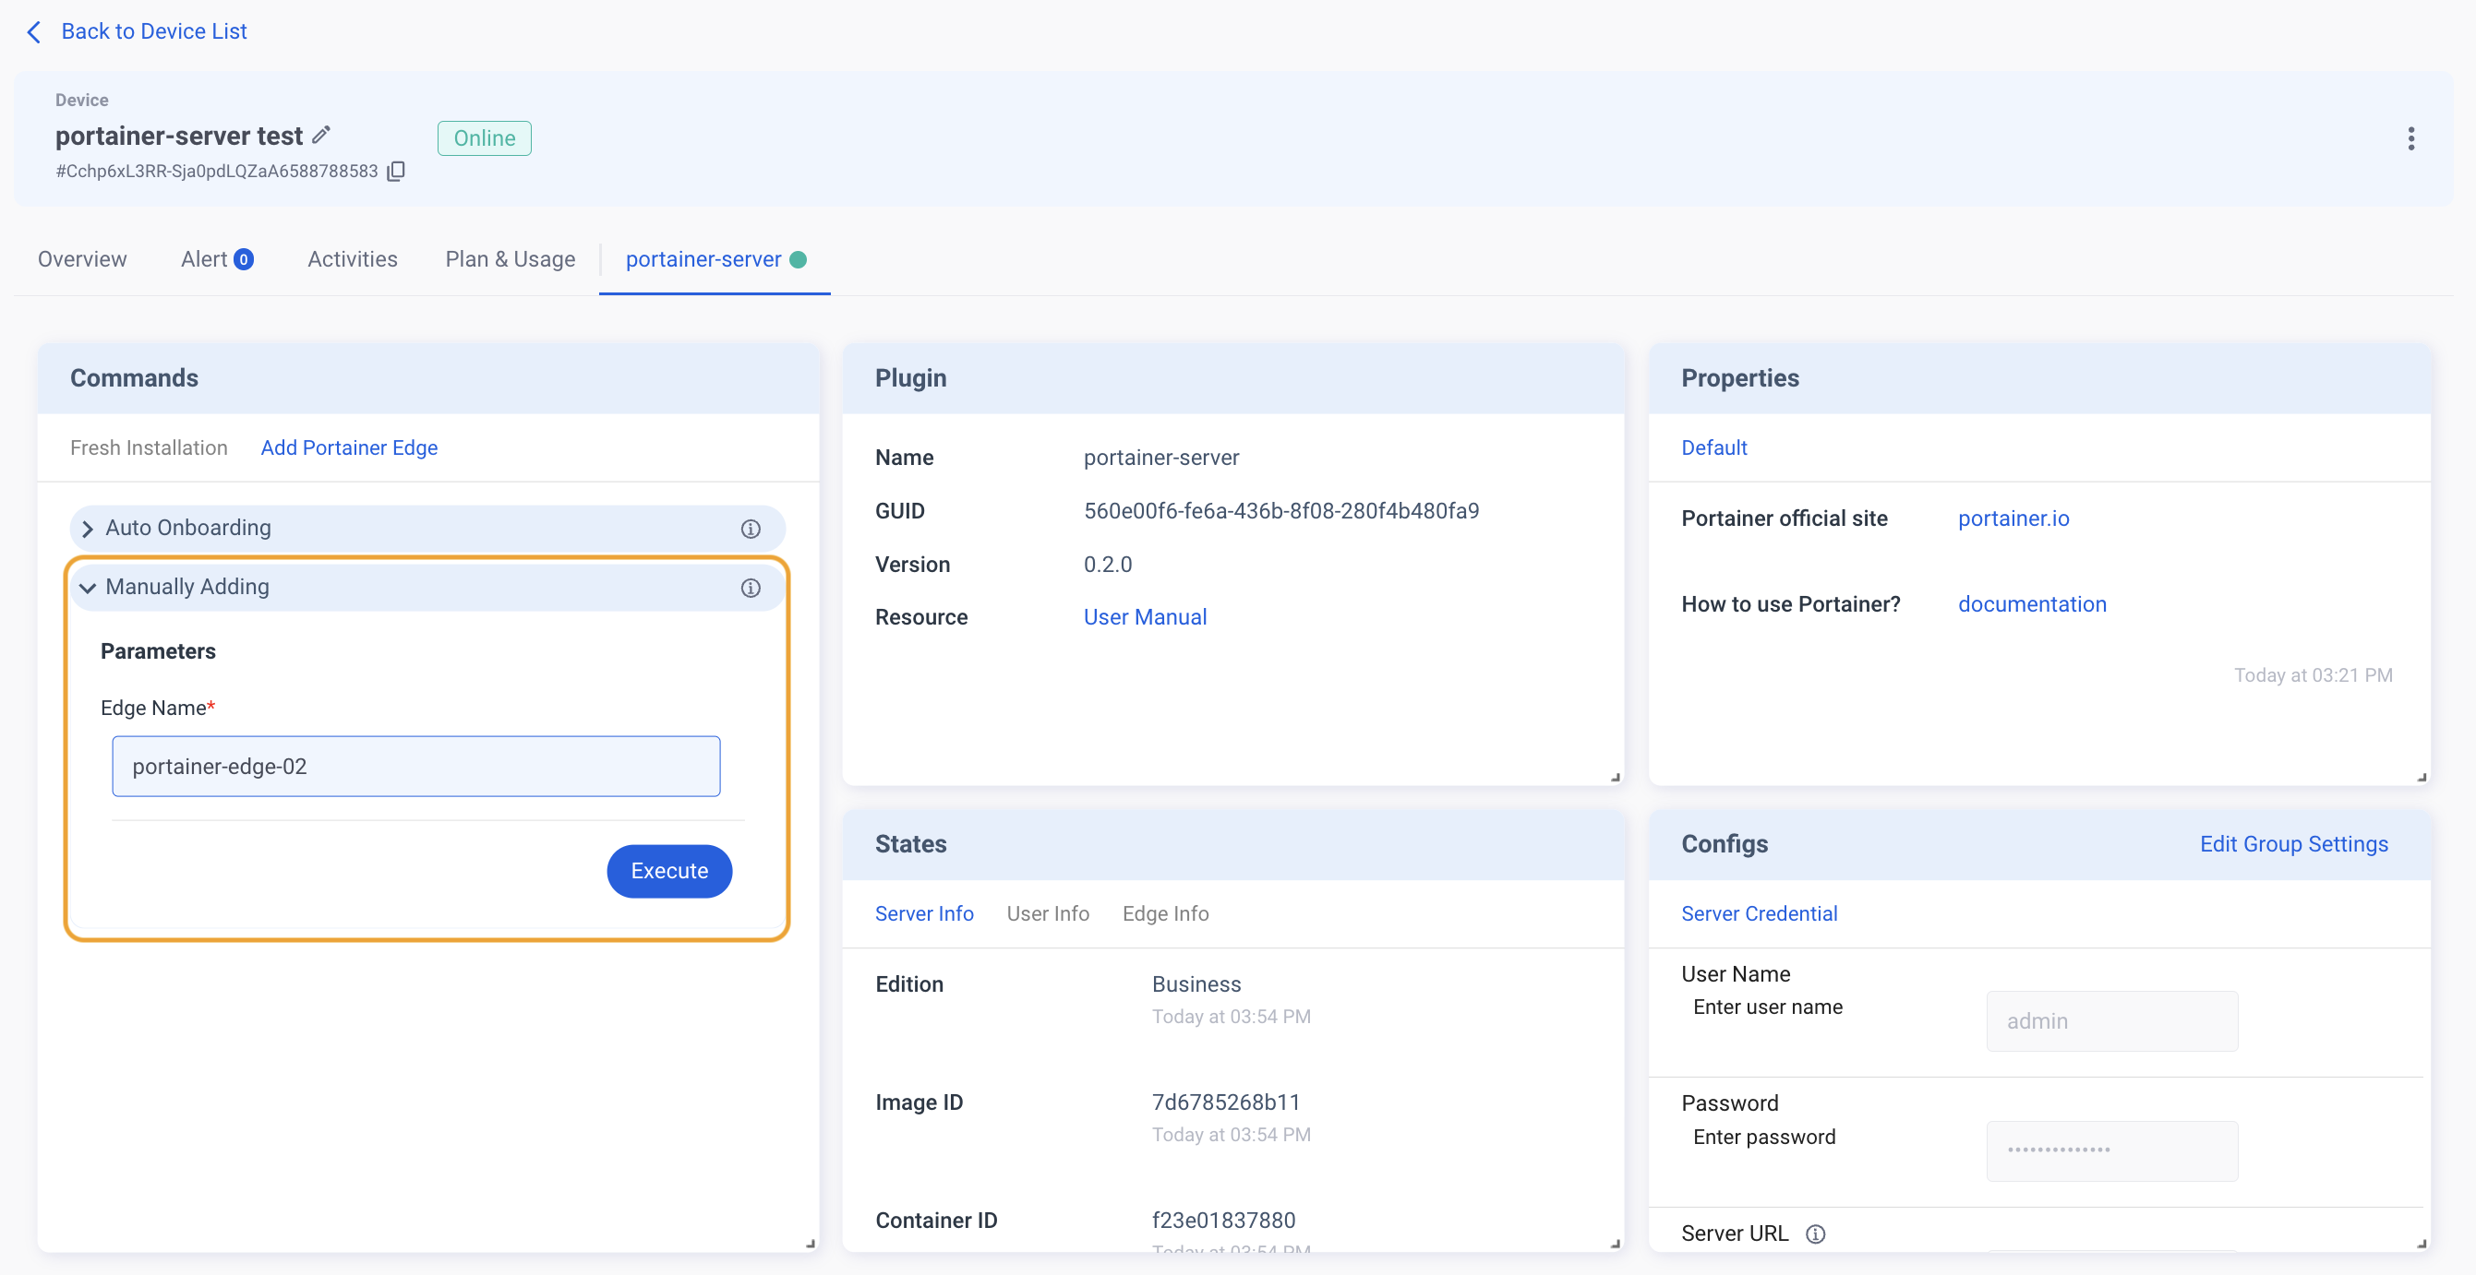Open the Overview tab

click(81, 259)
